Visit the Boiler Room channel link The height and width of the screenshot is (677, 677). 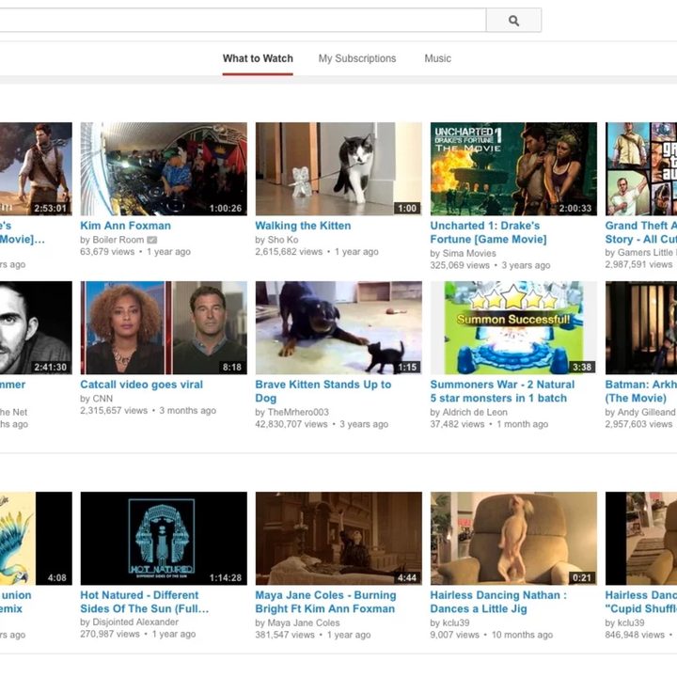tap(118, 240)
